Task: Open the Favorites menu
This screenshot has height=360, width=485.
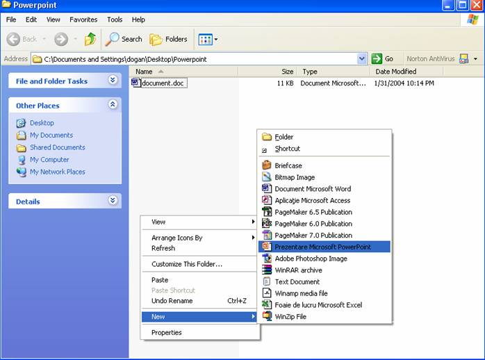Action: 83,19
